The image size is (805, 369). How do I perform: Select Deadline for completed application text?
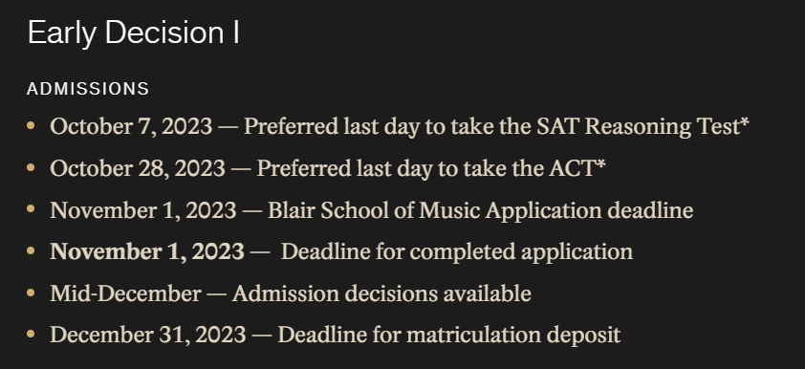tap(457, 252)
